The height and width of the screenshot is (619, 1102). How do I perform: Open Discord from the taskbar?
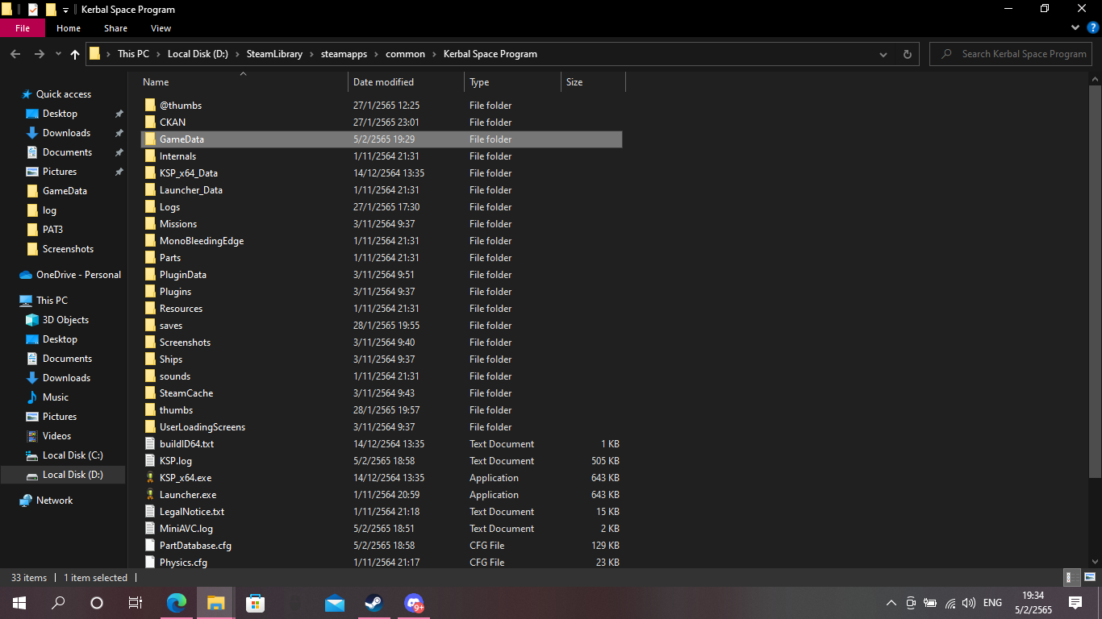point(414,603)
